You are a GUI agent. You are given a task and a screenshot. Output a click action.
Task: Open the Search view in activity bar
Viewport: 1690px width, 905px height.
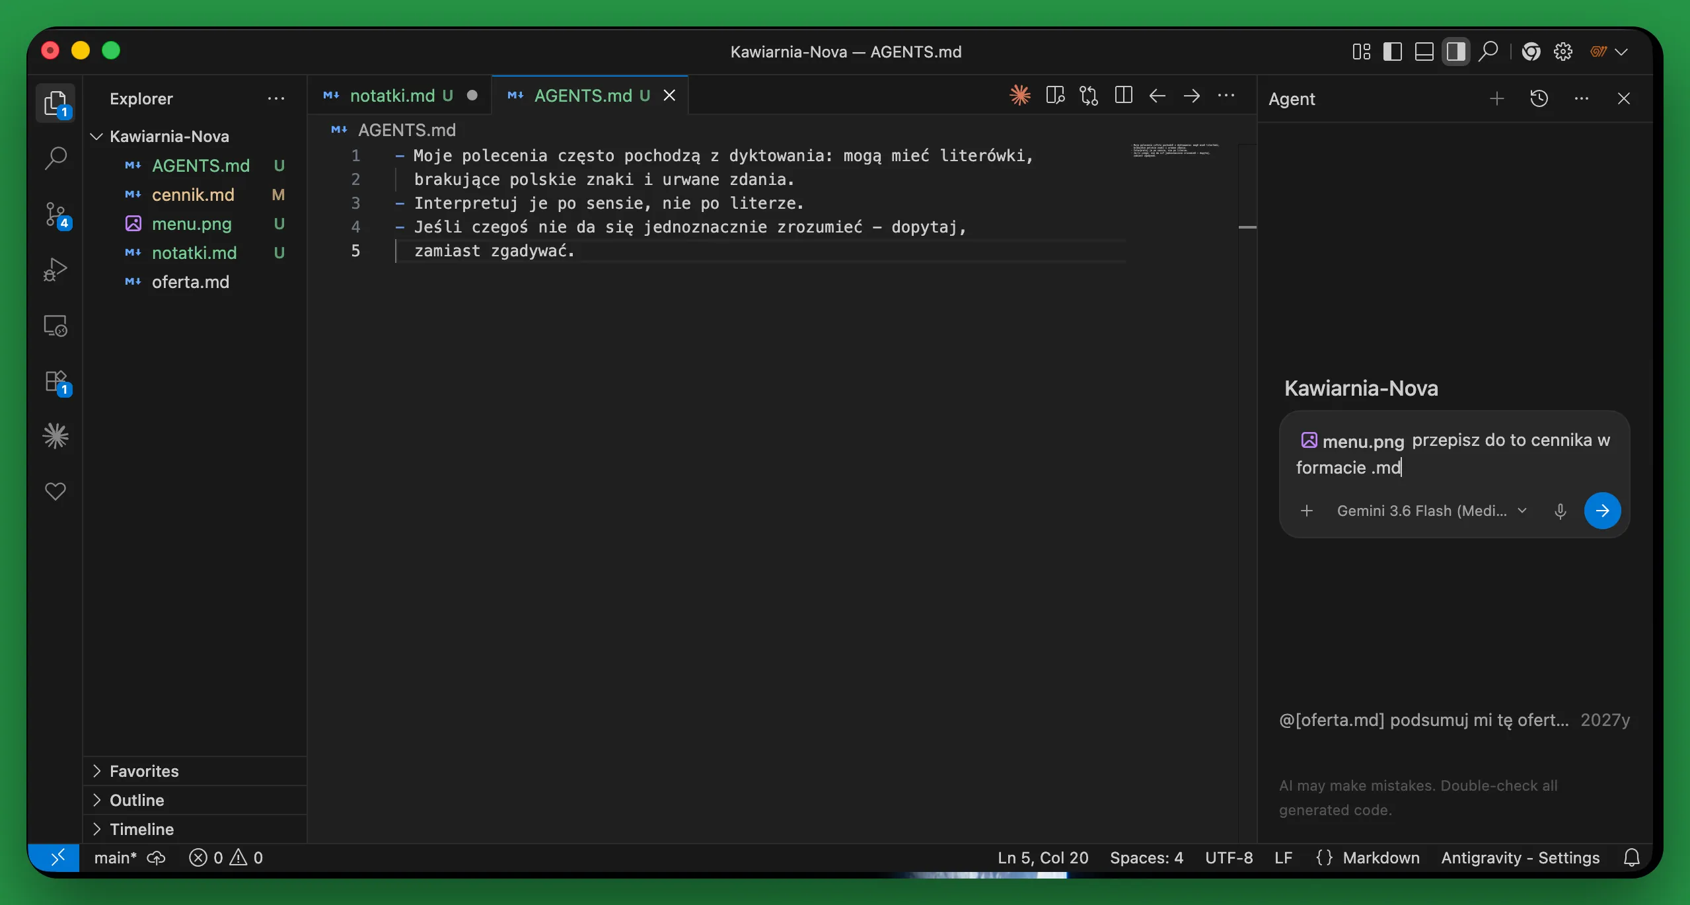pos(55,159)
